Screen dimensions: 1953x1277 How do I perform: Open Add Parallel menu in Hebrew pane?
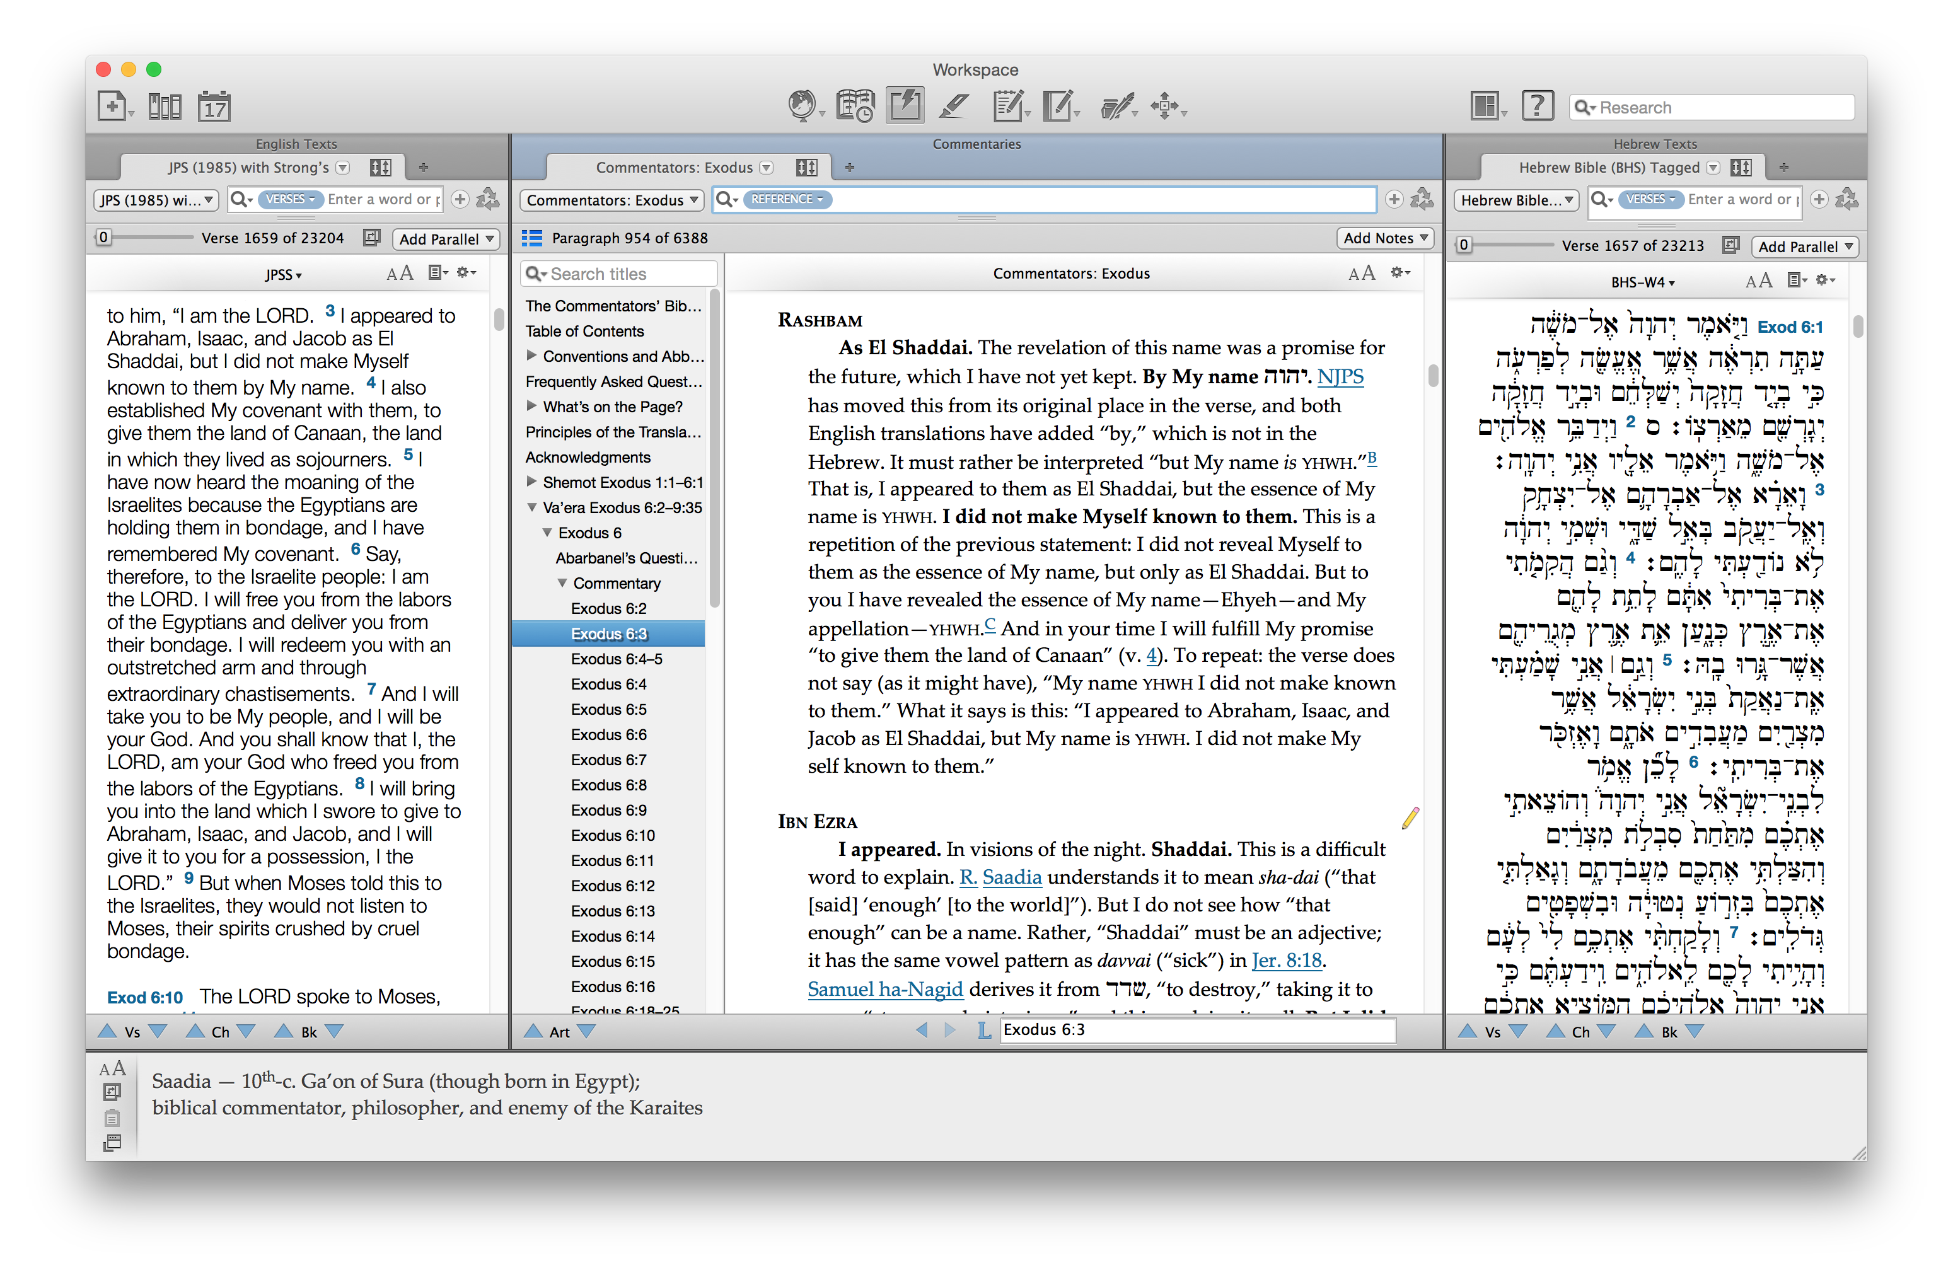point(1804,246)
